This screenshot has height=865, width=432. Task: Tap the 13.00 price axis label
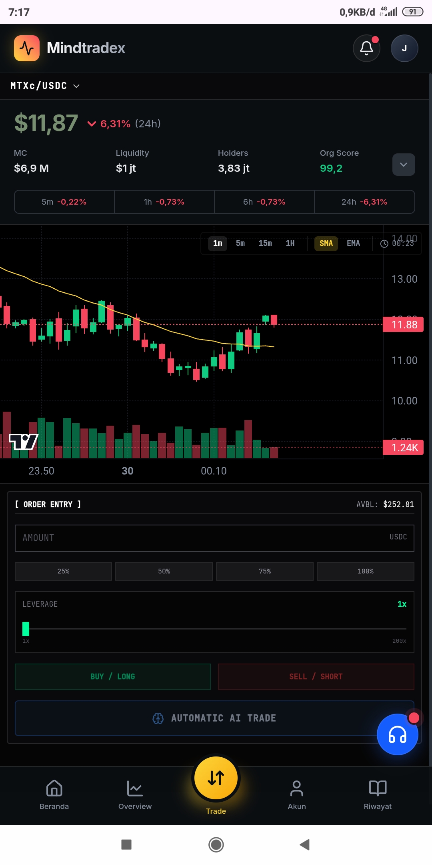pos(404,279)
